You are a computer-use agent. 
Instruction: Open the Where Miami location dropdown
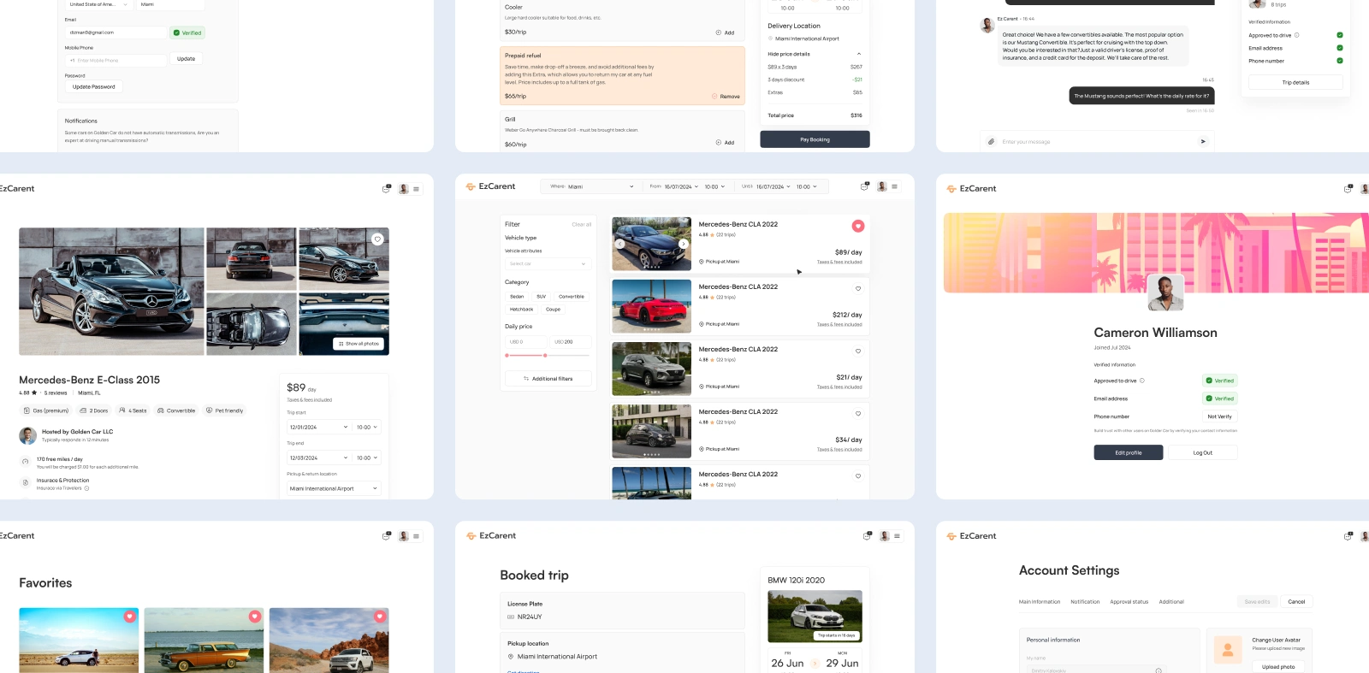[591, 186]
